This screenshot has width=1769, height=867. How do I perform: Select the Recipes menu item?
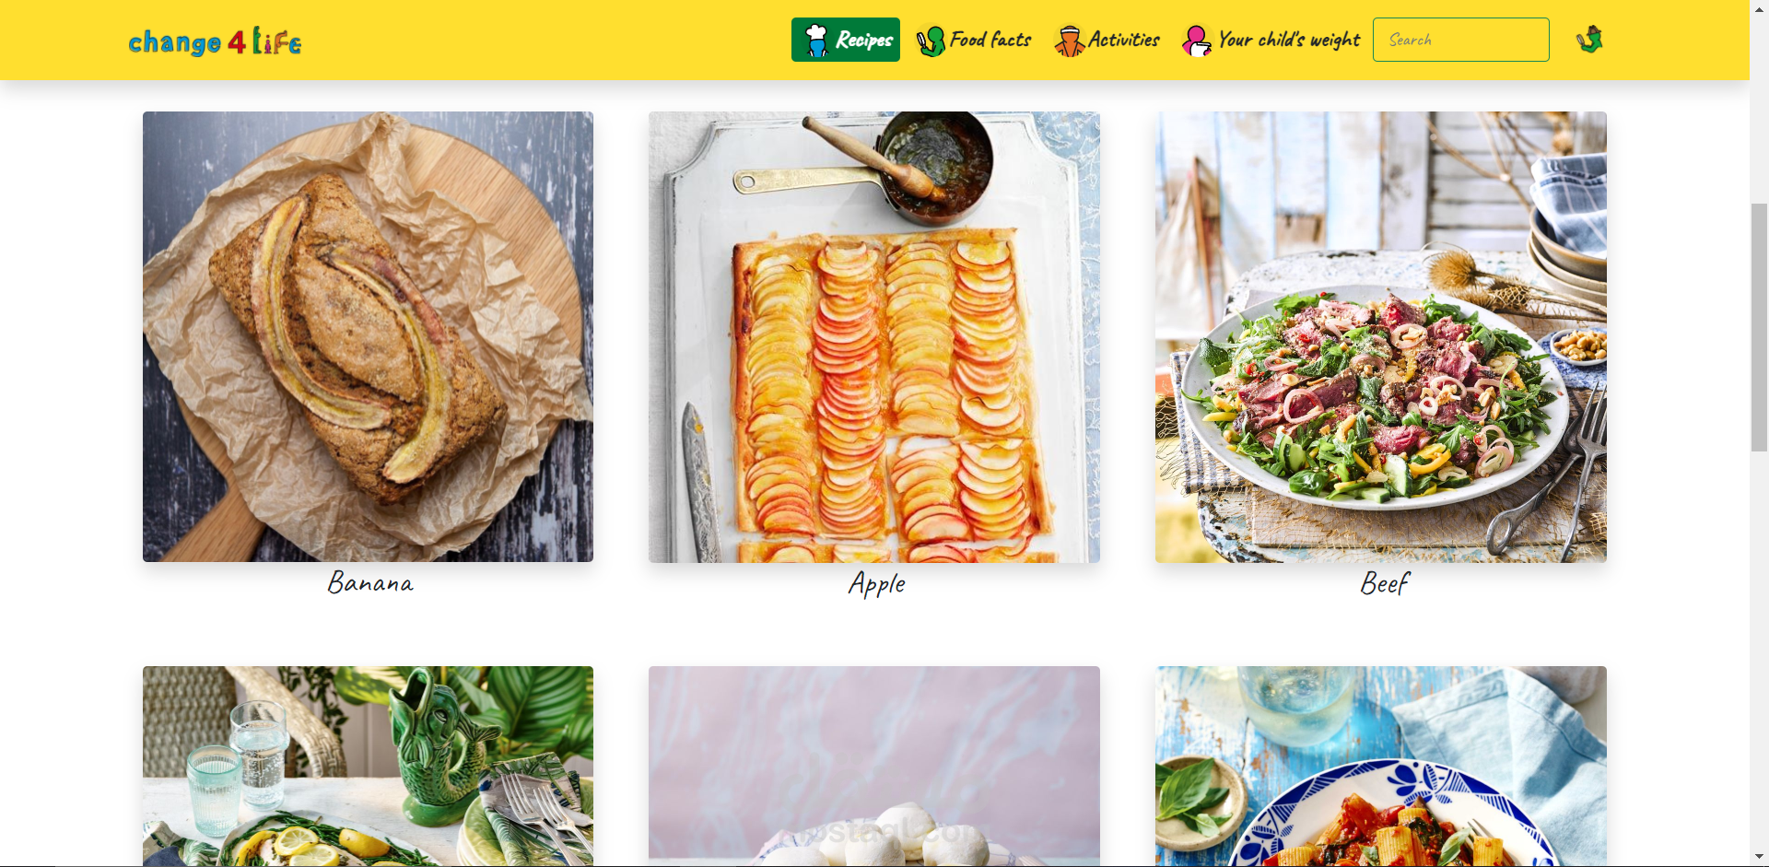click(845, 40)
